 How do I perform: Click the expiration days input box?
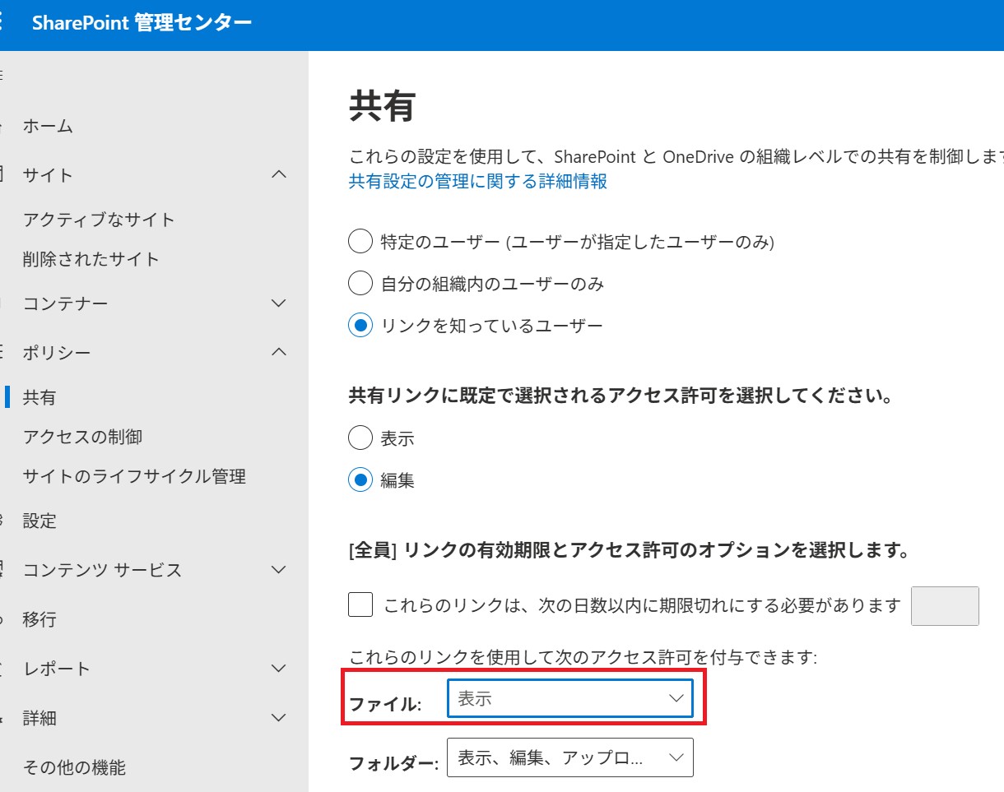(945, 605)
